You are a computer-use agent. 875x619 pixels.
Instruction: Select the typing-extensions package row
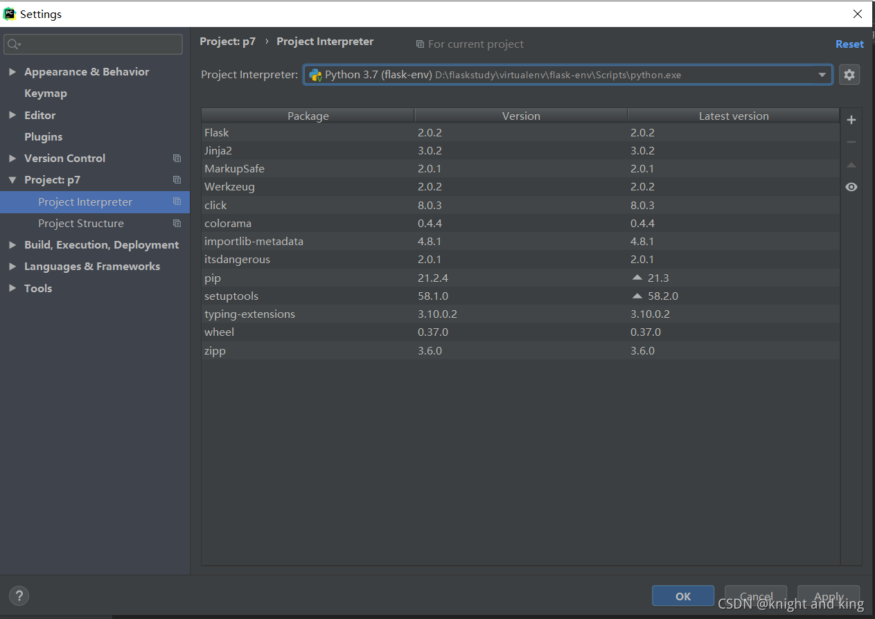520,314
